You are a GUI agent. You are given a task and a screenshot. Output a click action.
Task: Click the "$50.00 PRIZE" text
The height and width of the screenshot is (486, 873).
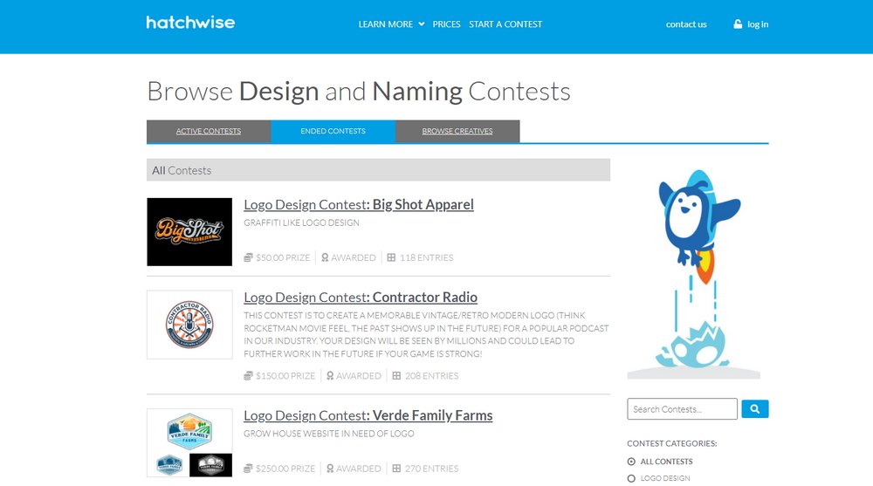tap(283, 257)
